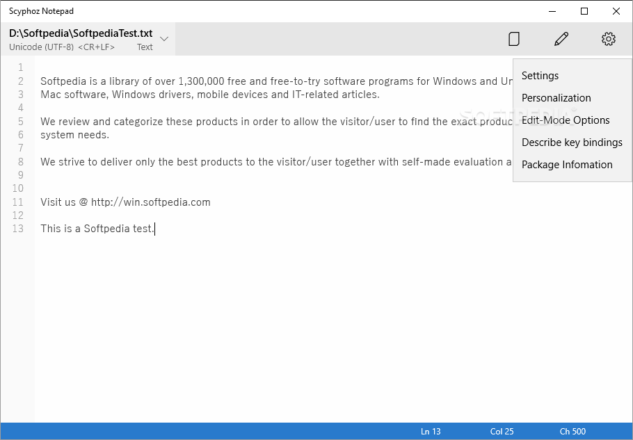Open the new document page icon
The image size is (633, 440).
[513, 39]
